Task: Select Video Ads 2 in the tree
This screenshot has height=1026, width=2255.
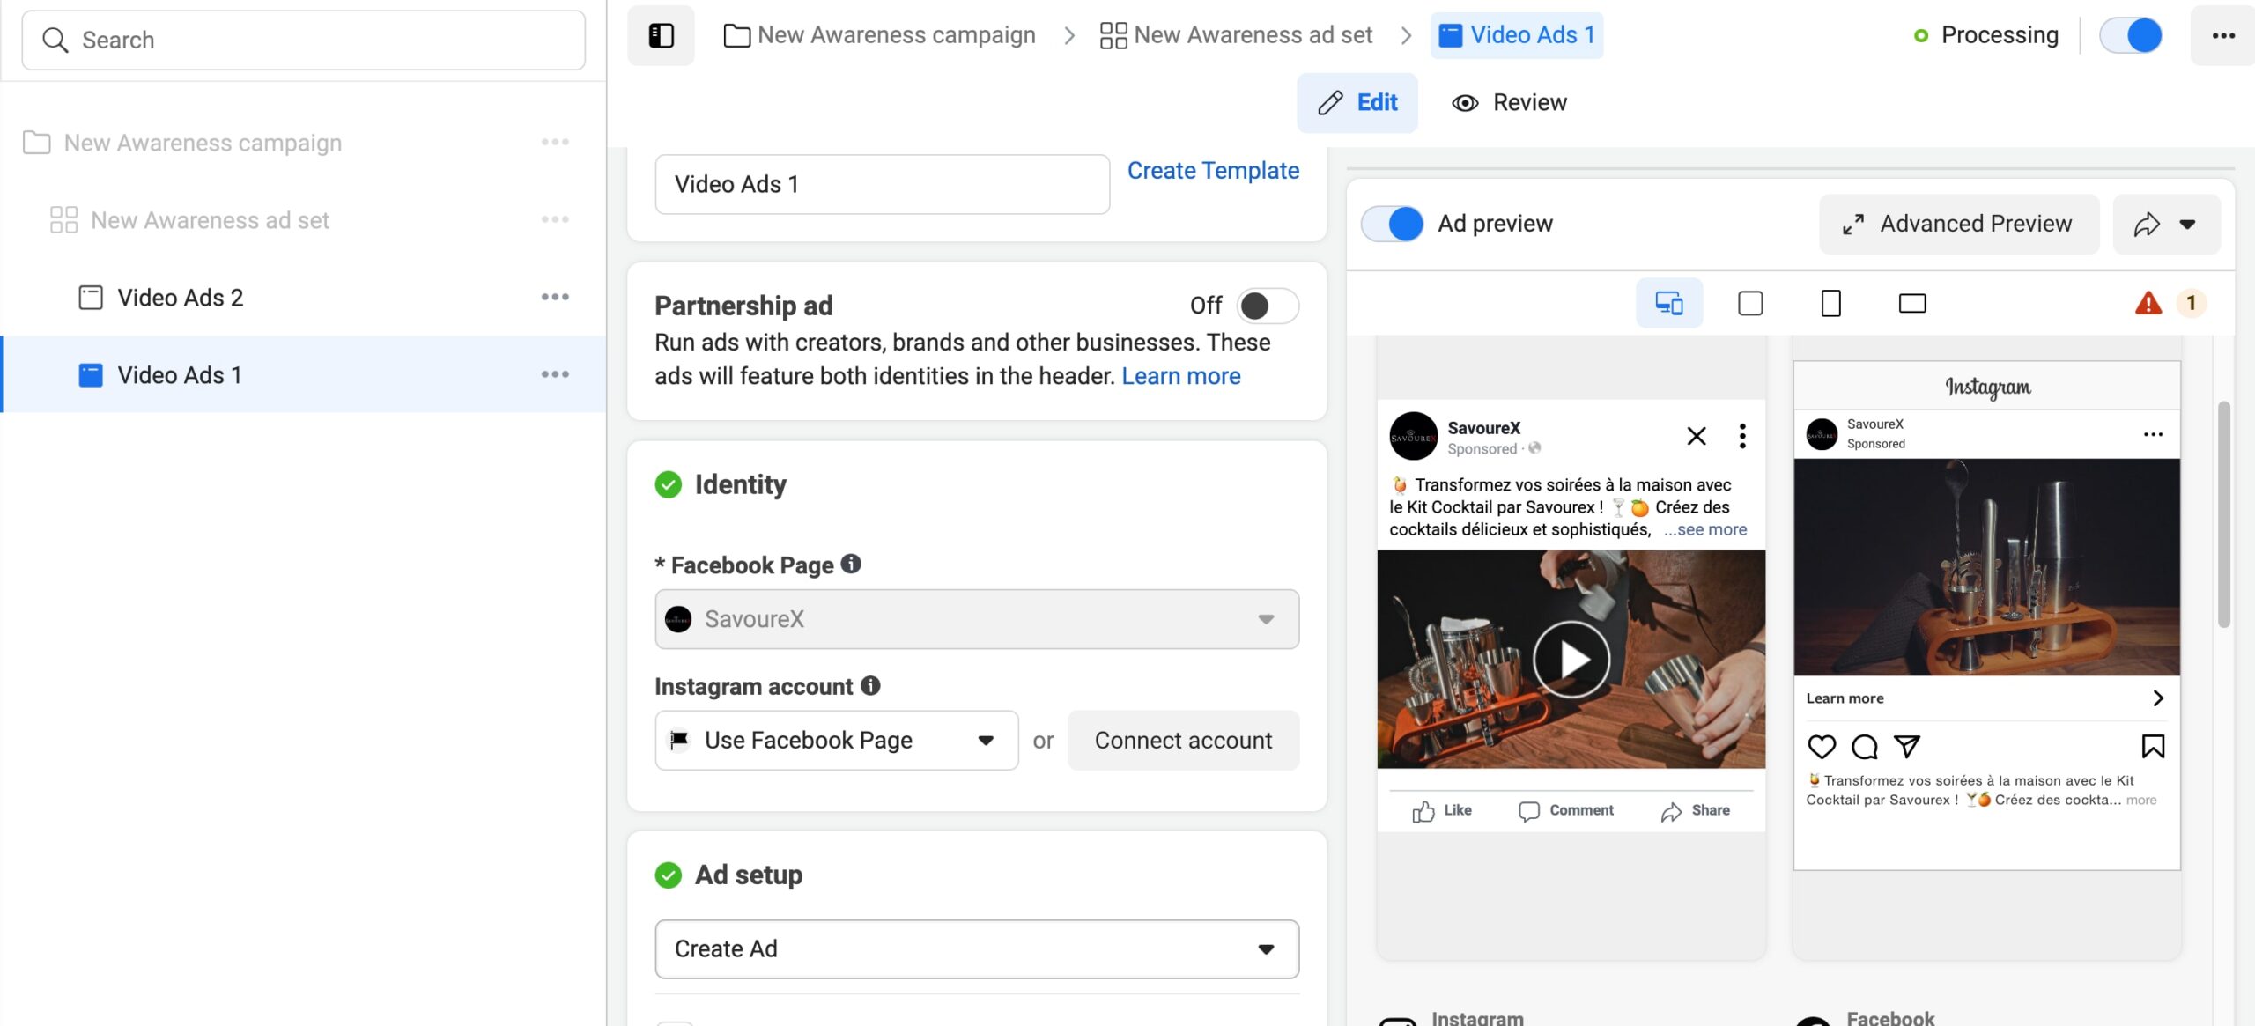Action: pos(181,298)
